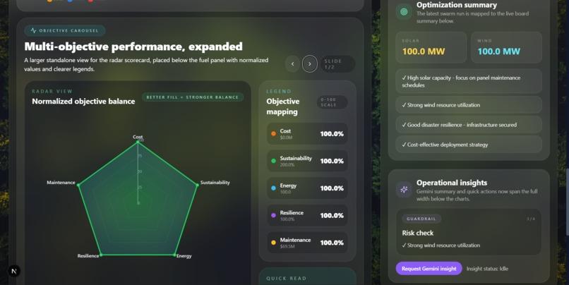Click the Operational insights sparkle icon
Image resolution: width=569 pixels, height=285 pixels.
click(x=404, y=190)
